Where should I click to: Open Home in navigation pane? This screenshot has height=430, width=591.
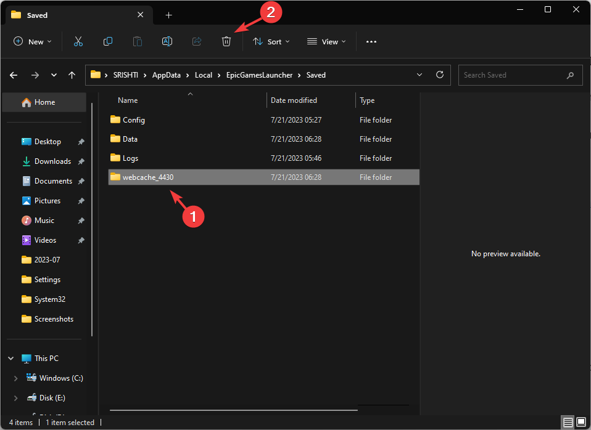(44, 102)
